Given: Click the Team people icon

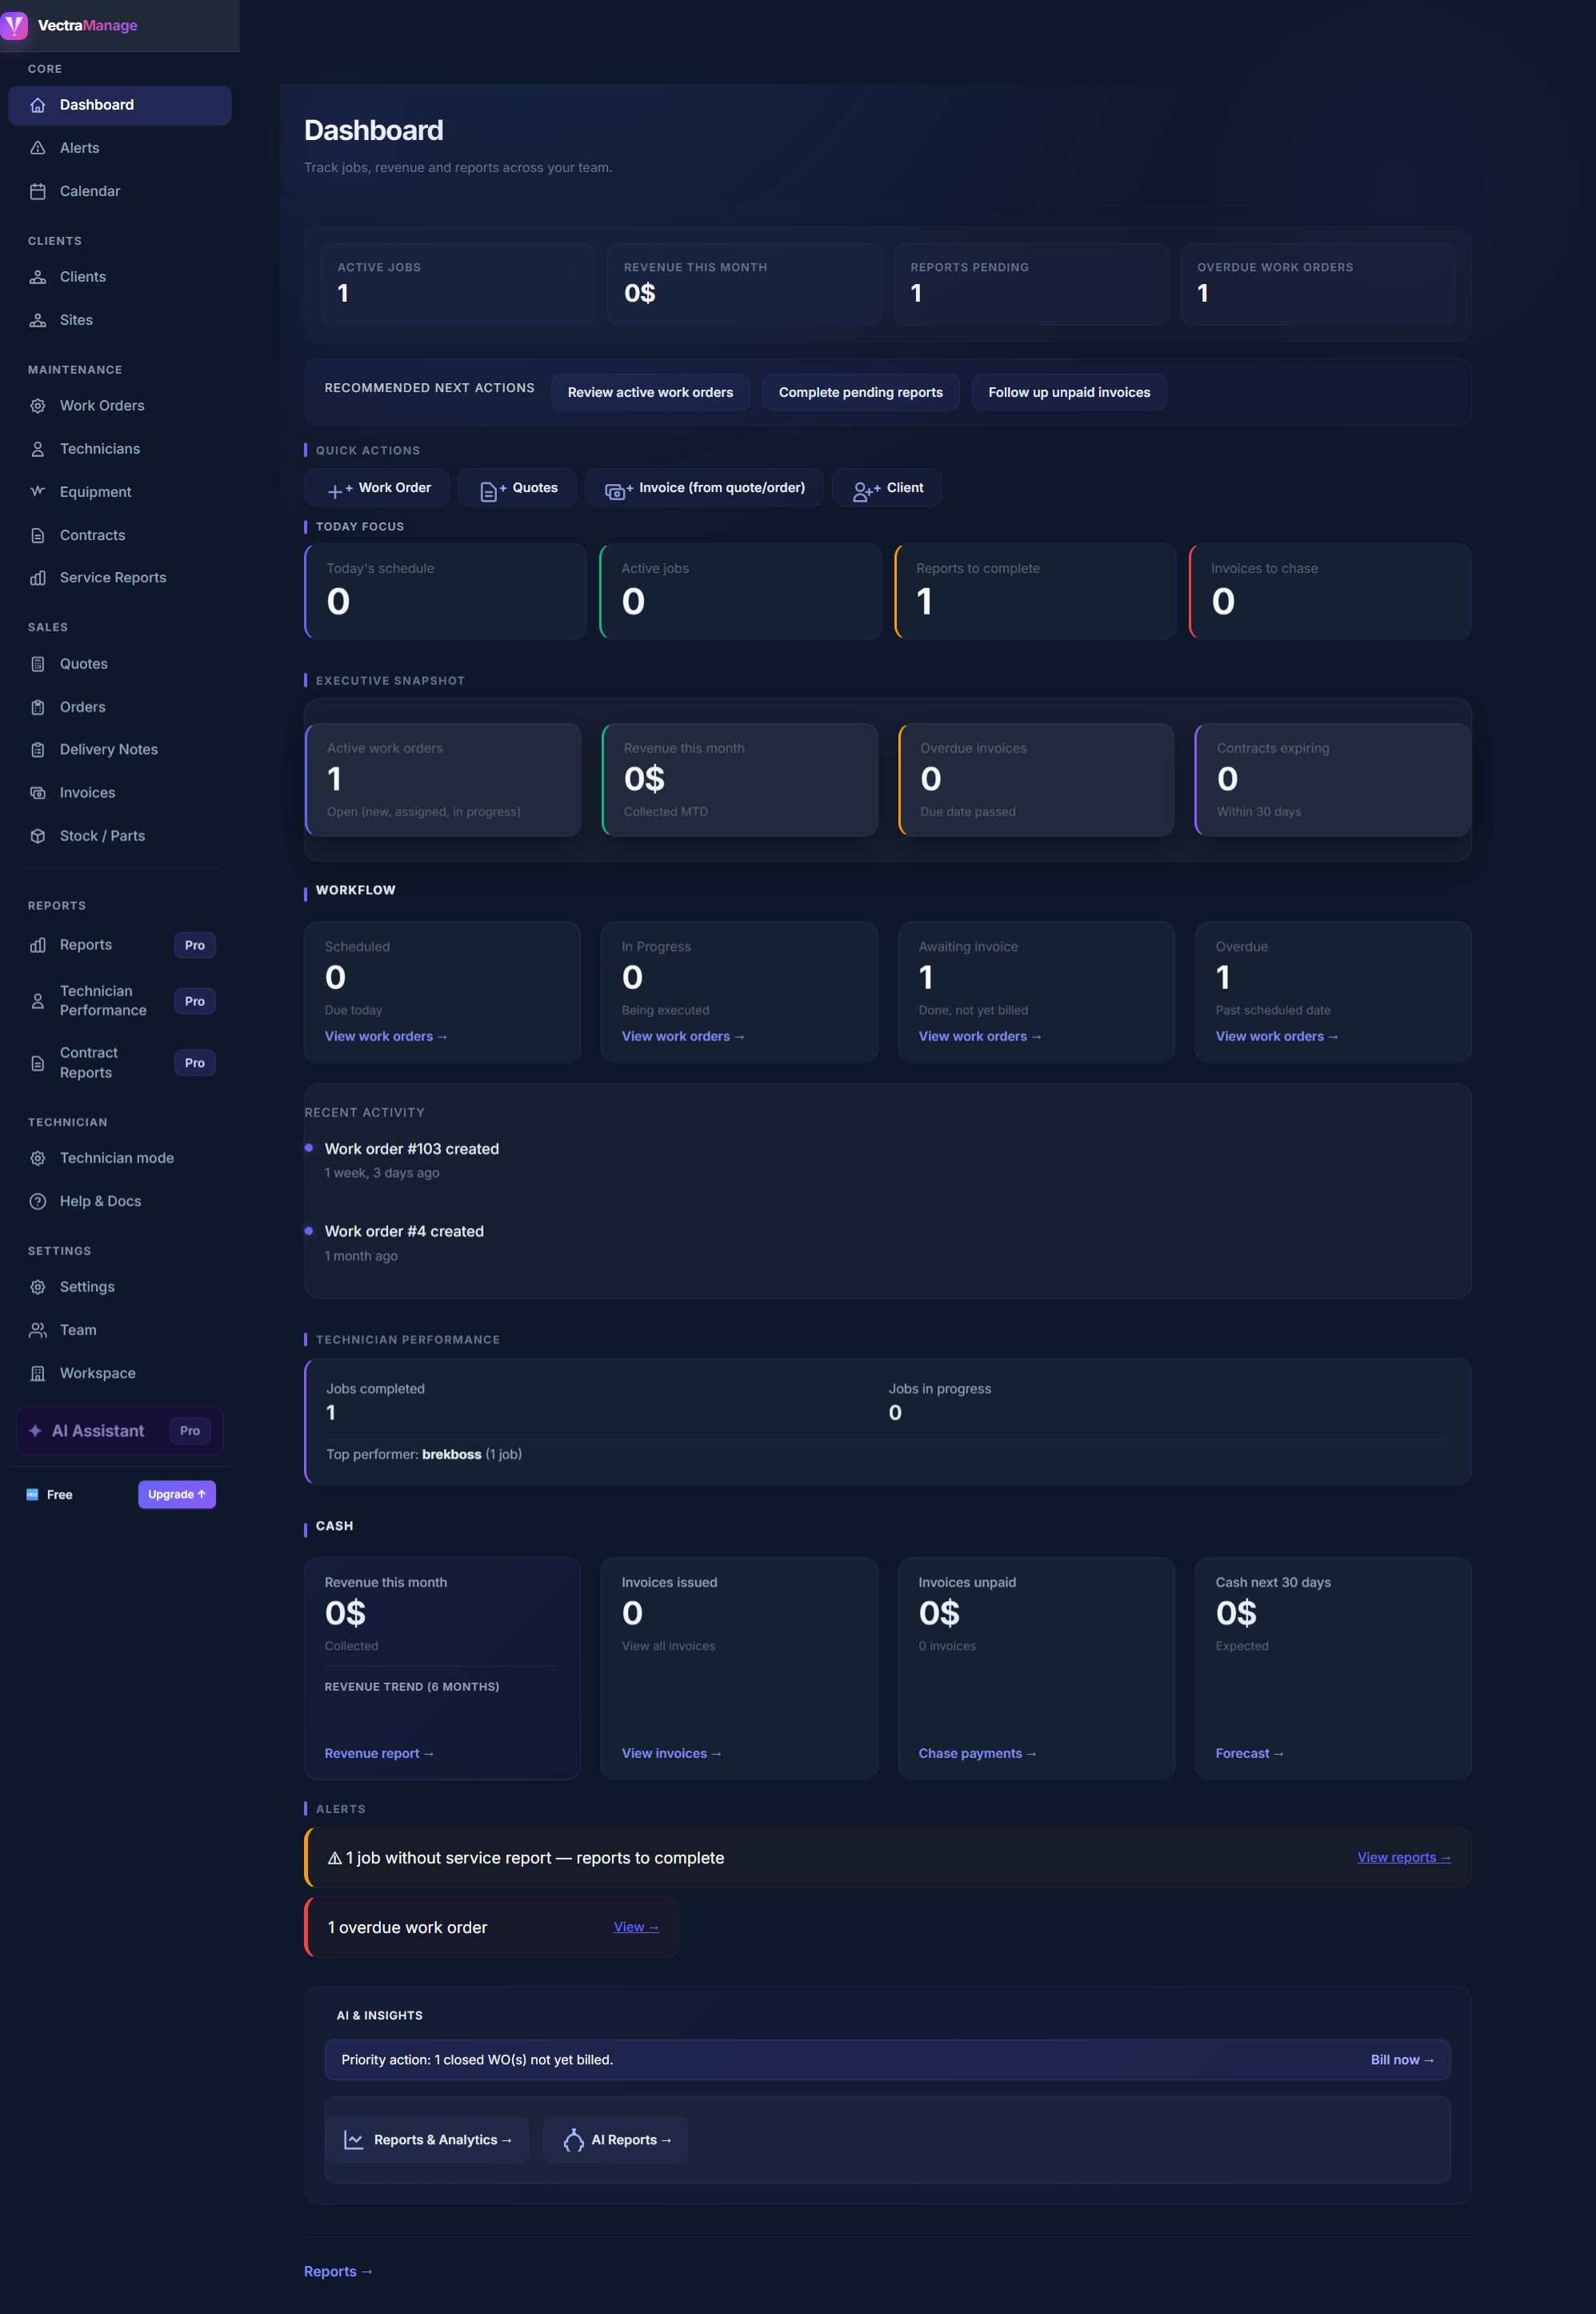Looking at the screenshot, I should coord(38,1330).
